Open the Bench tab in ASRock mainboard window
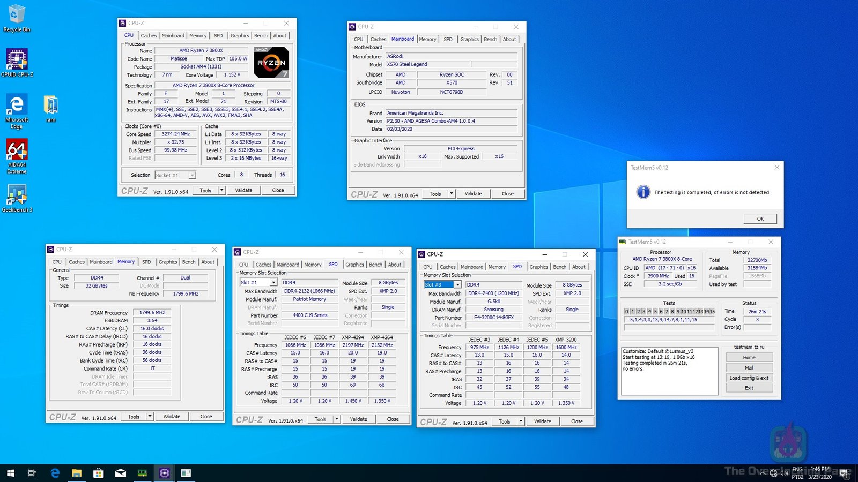The image size is (858, 482). pos(490,39)
